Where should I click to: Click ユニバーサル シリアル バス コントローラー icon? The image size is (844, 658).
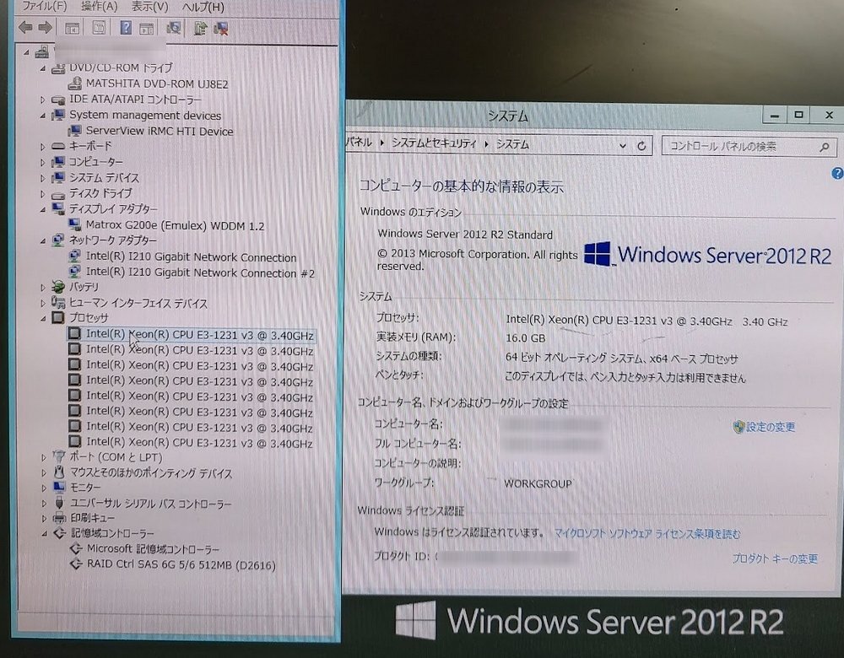click(60, 503)
